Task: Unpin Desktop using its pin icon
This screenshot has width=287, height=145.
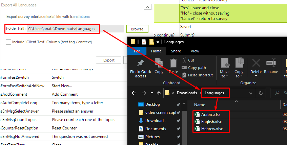Action: click(x=178, y=104)
